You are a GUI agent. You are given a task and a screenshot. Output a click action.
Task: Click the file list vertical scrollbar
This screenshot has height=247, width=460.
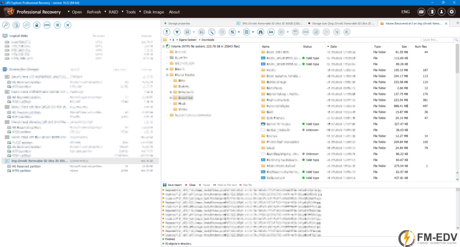[457, 111]
